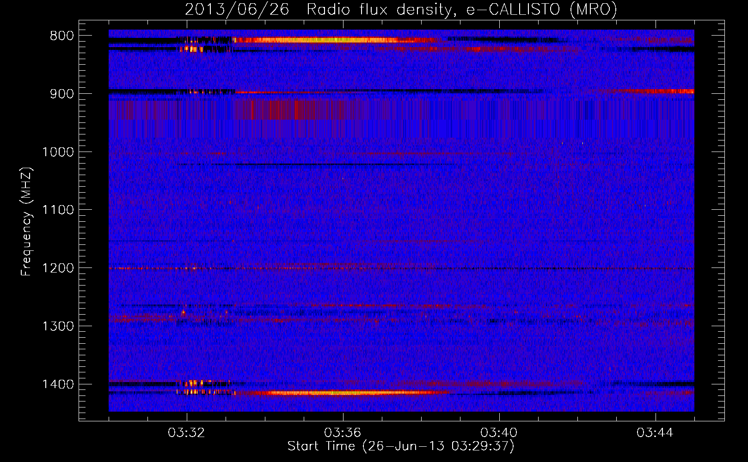Click the "Start Time (26-Jun-13 03:29:37)" x-axis label
Image resolution: width=748 pixels, height=462 pixels.
tap(401, 446)
